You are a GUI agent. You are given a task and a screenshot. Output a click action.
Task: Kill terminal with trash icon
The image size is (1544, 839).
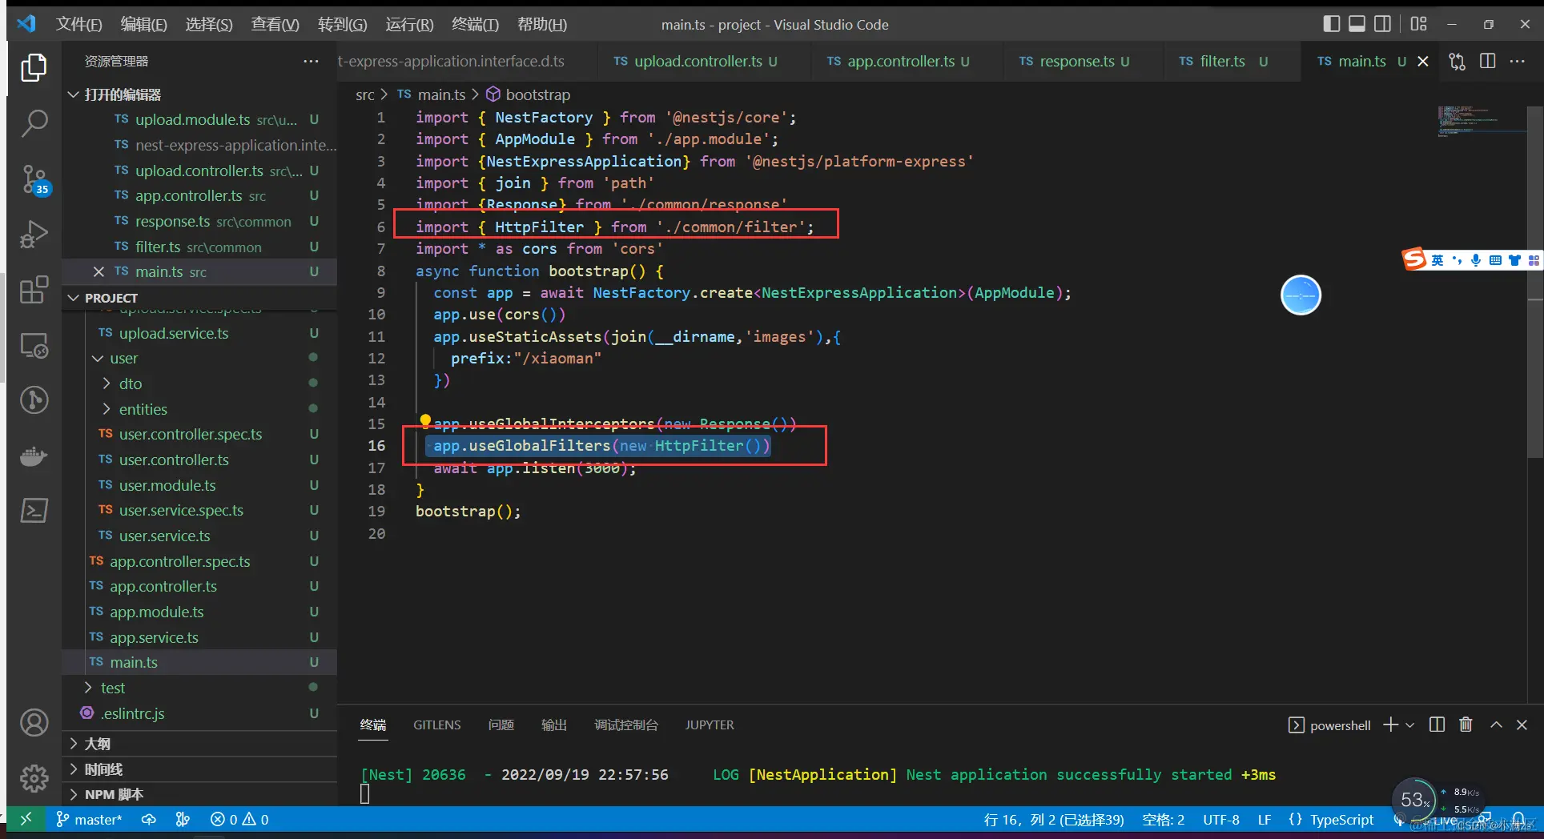pos(1466,725)
